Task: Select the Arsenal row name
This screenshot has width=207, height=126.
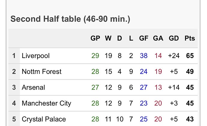Action: 33,88
